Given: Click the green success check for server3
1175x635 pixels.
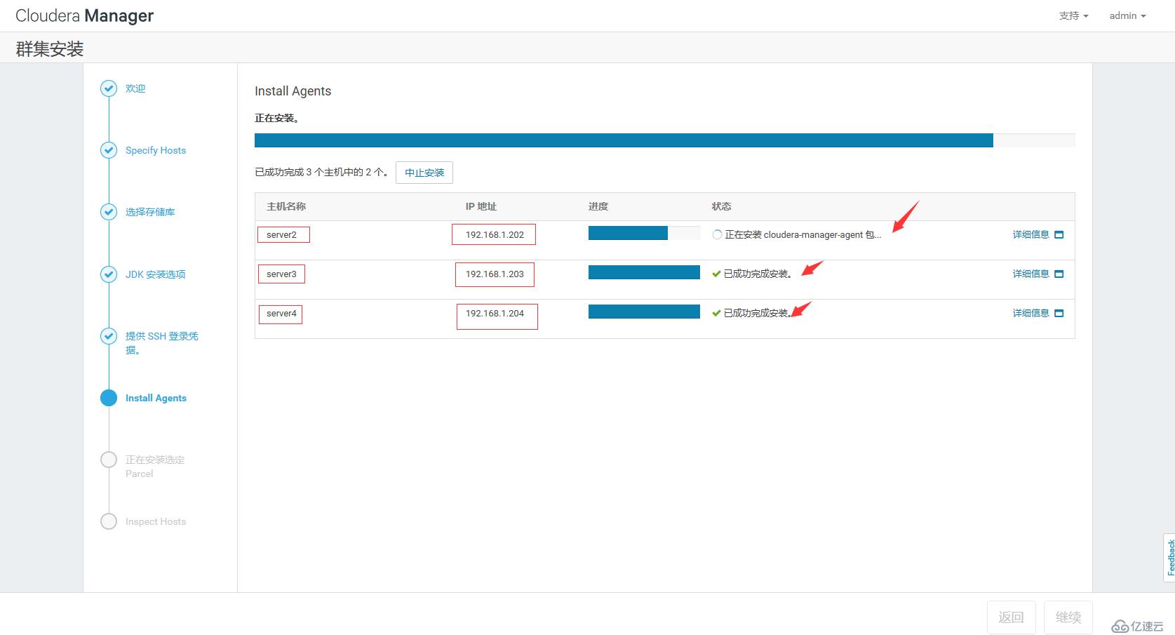Looking at the screenshot, I should click(716, 274).
